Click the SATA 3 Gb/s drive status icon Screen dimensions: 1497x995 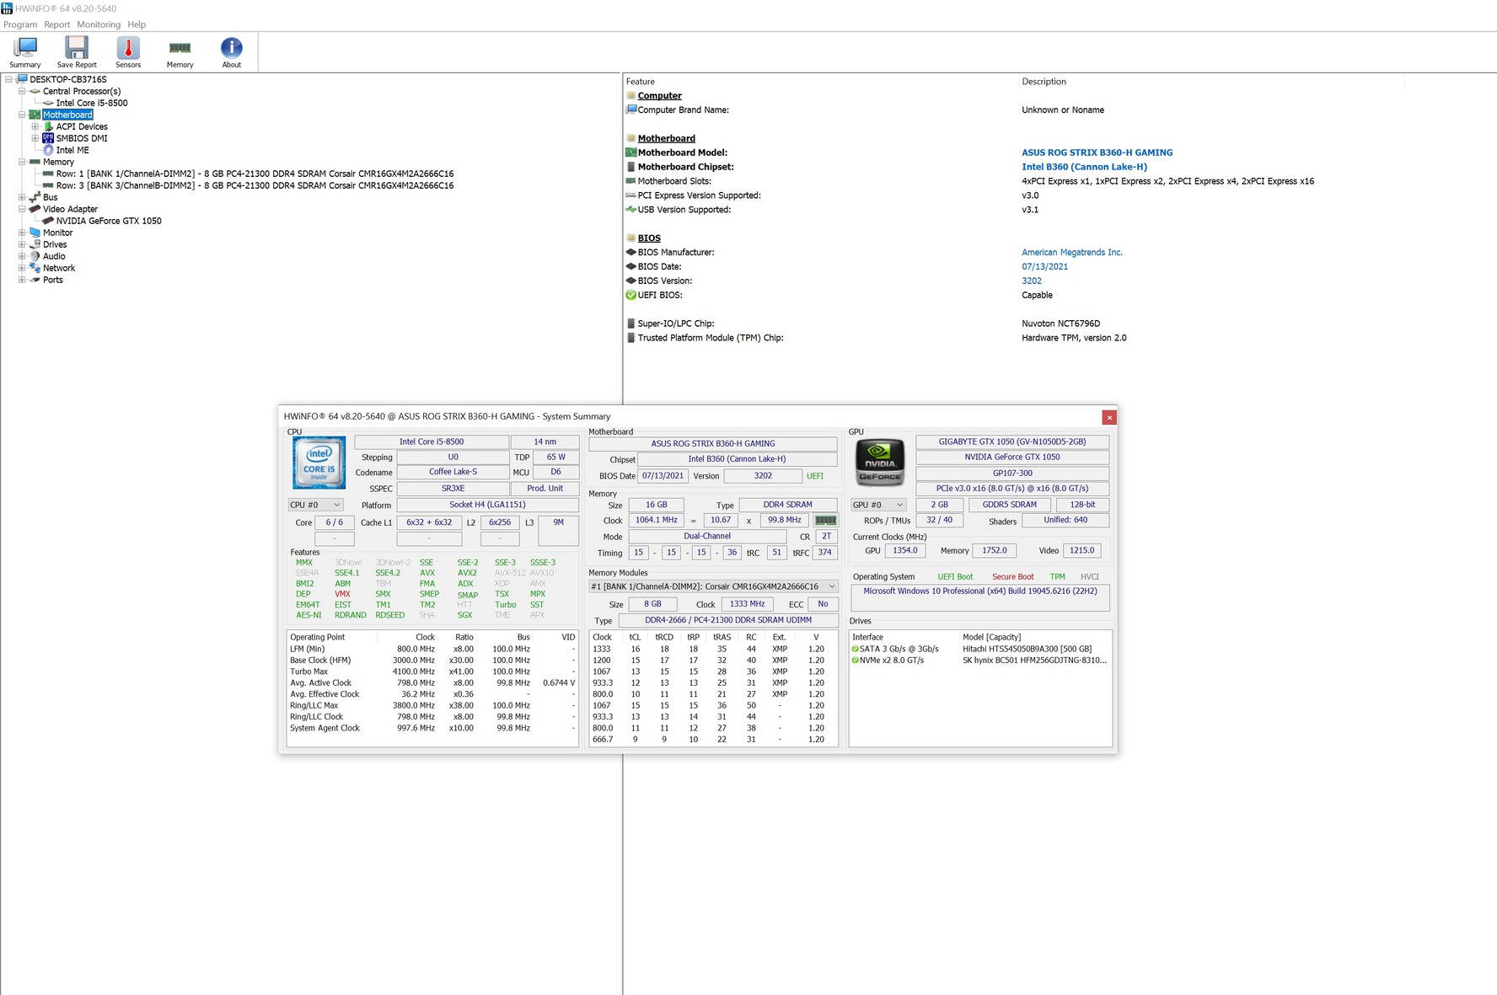coord(856,649)
